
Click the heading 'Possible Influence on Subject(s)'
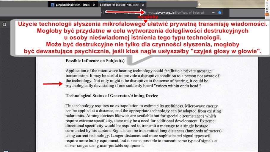tap(95, 61)
